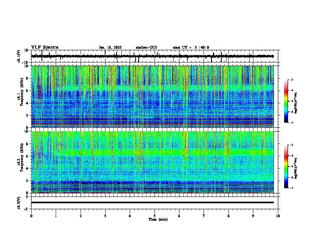
Task: Click the "VLF Spectra" plot title
Action: [x=45, y=47]
